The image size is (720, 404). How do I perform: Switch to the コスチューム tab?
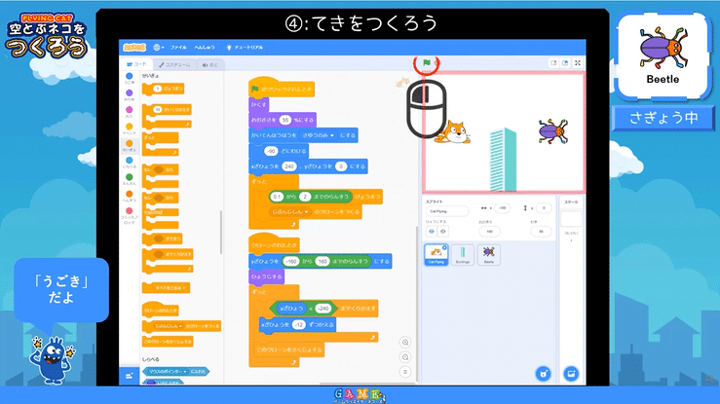point(175,65)
